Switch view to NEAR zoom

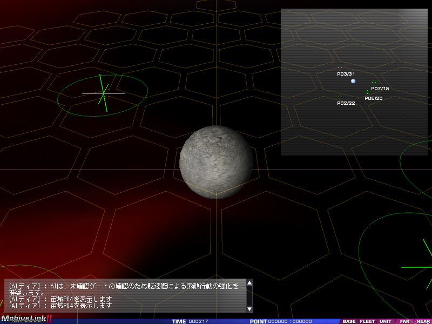coord(423,321)
